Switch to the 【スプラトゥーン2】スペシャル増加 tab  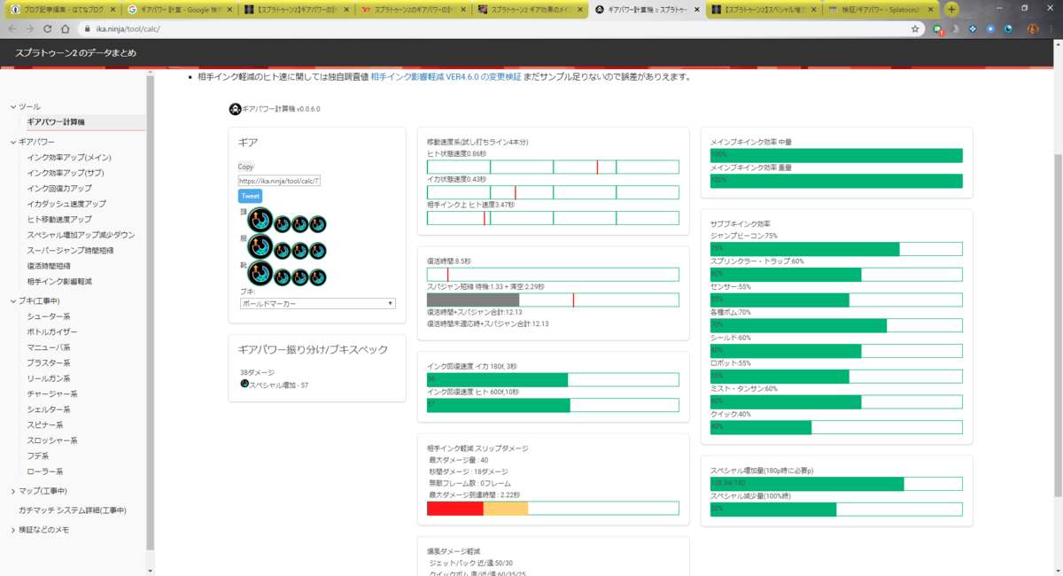click(x=762, y=10)
